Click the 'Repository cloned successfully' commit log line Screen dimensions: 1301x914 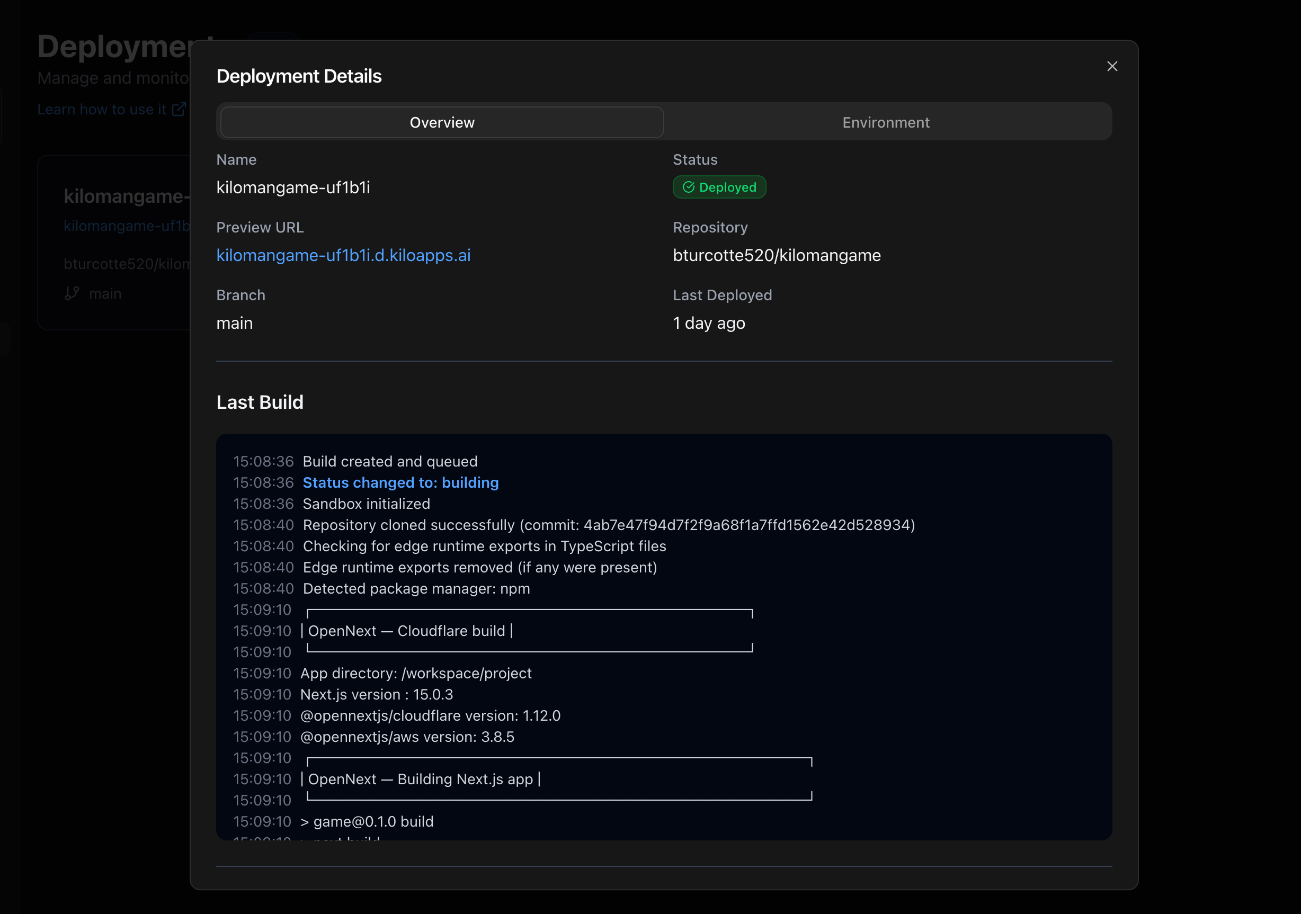[x=609, y=525]
